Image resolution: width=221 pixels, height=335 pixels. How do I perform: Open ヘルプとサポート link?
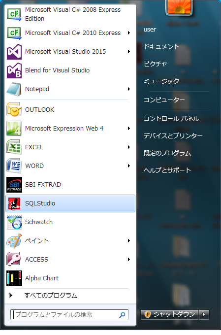click(167, 170)
